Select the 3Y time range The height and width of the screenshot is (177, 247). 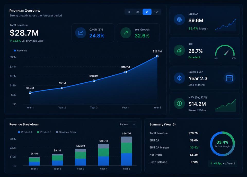click(x=138, y=12)
